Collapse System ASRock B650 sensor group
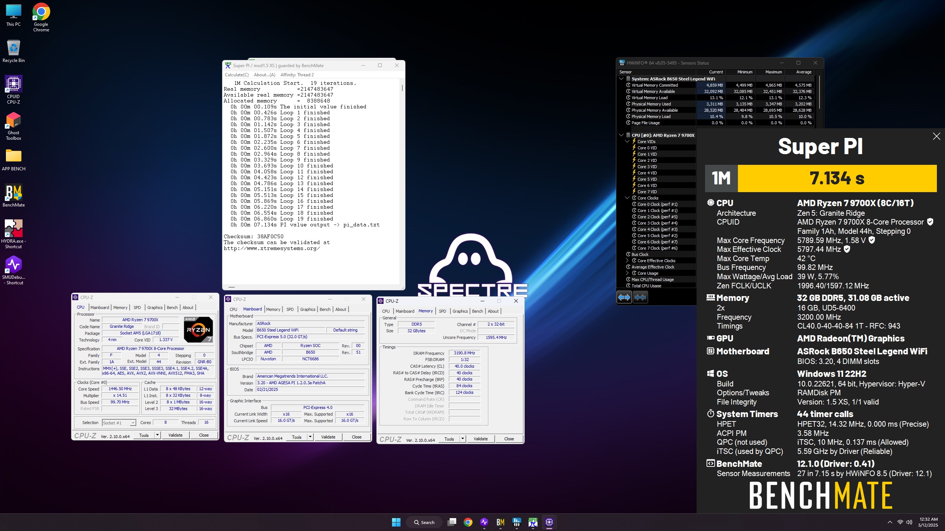This screenshot has width=945, height=531. 621,79
